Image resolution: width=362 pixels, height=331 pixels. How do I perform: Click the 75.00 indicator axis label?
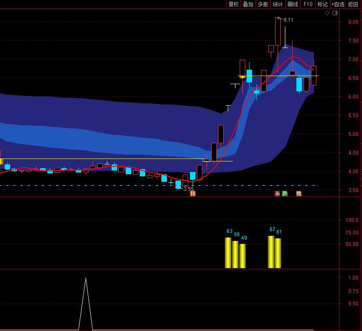click(x=352, y=233)
